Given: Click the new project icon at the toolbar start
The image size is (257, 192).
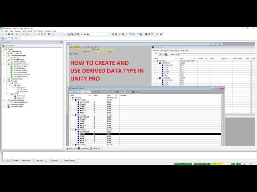Looking at the screenshot, I should pyautogui.click(x=2, y=34).
